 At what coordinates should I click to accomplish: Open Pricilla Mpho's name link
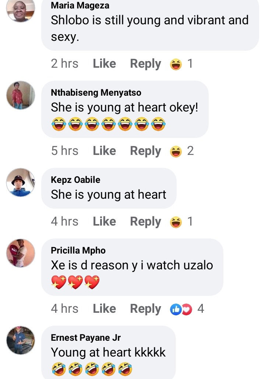point(78,251)
